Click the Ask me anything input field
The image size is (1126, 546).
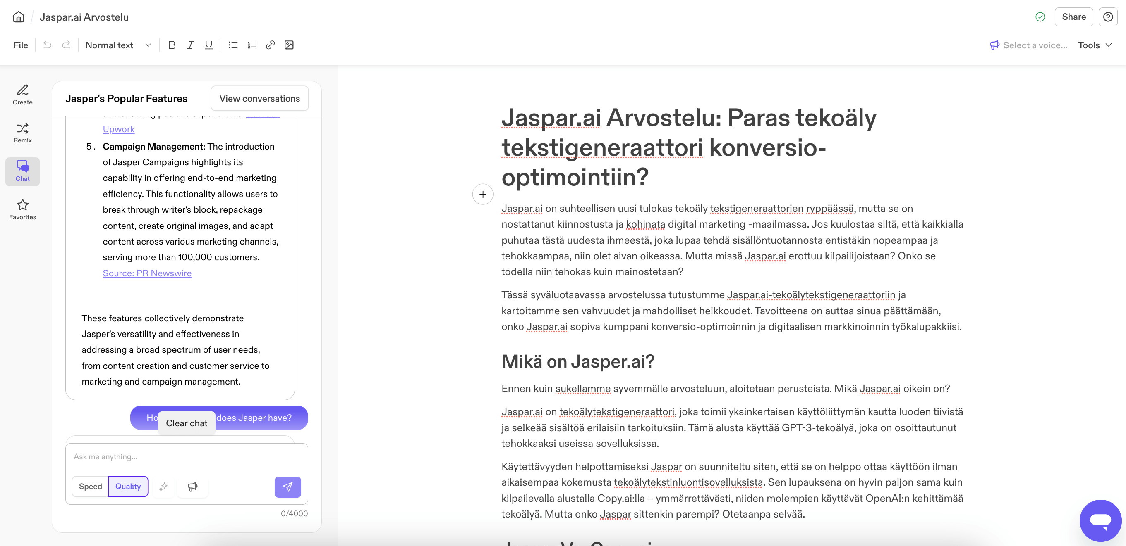187,456
